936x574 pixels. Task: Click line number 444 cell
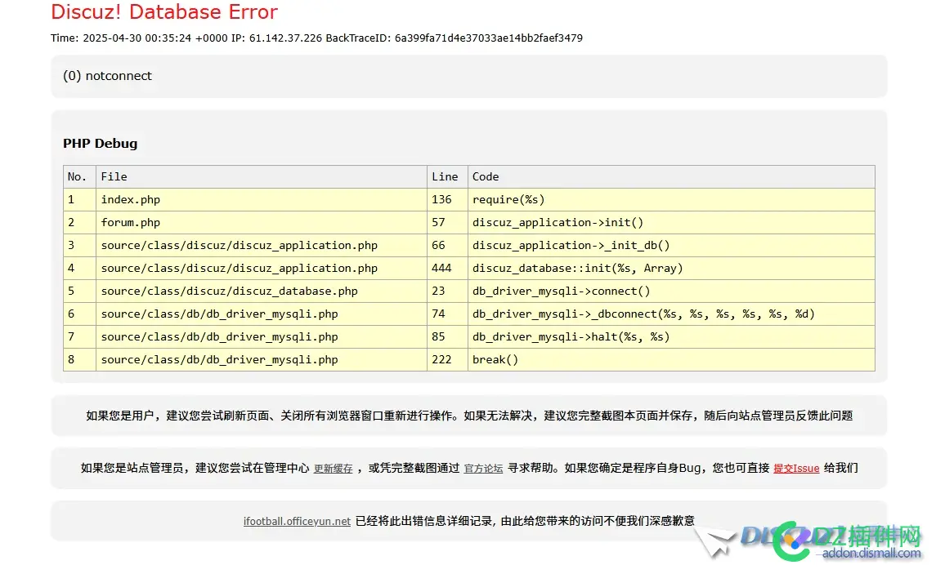click(441, 268)
